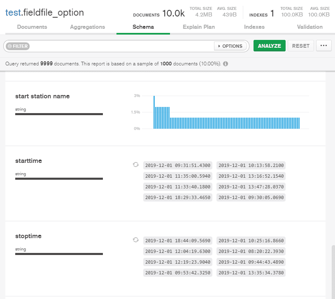Select the sample value 2019-12-01 09:31:51.4300

coord(177,165)
